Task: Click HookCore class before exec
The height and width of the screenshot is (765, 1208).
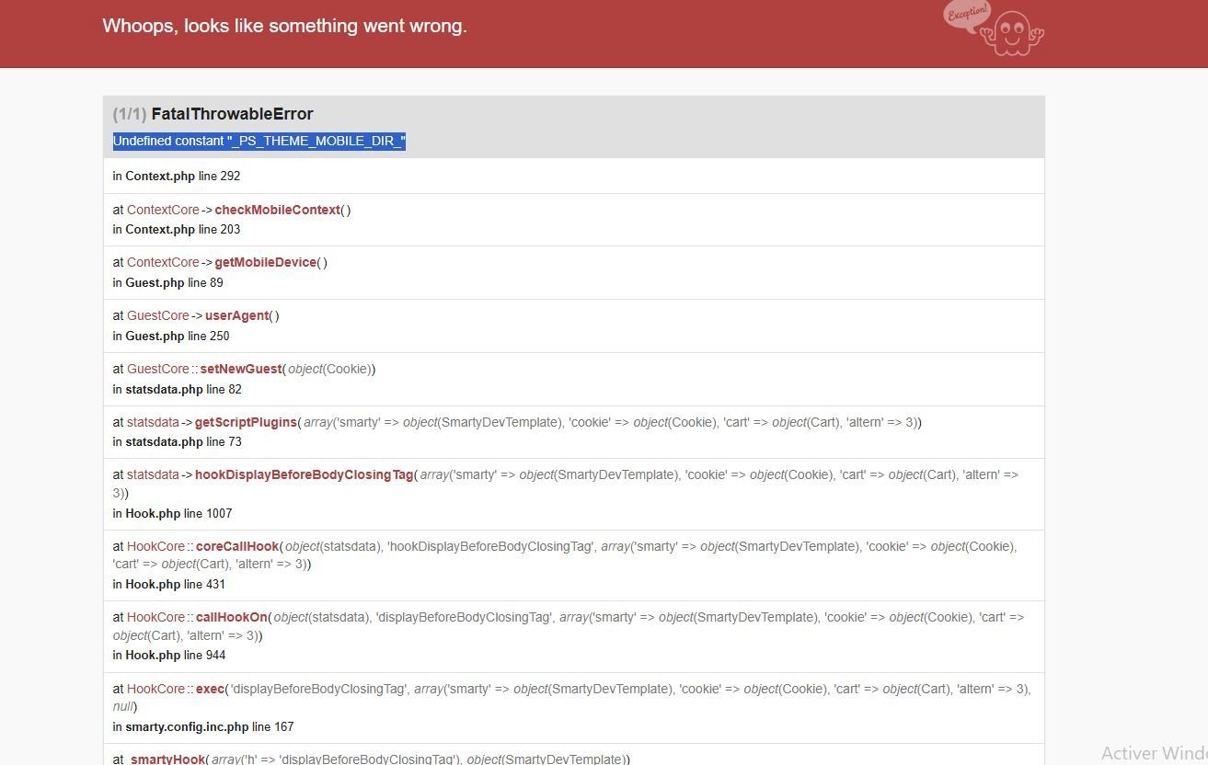Action: tap(155, 689)
